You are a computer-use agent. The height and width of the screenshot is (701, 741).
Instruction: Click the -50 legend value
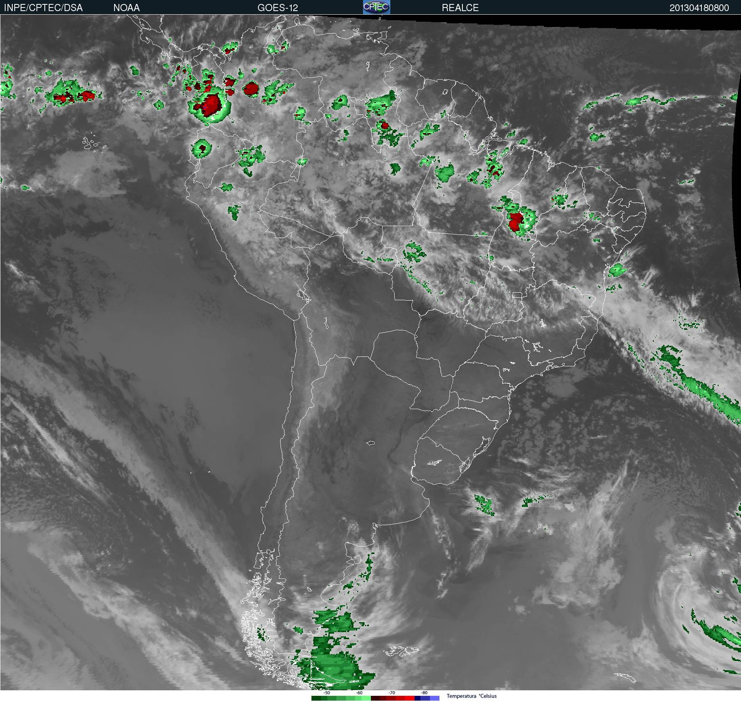pyautogui.click(x=327, y=693)
